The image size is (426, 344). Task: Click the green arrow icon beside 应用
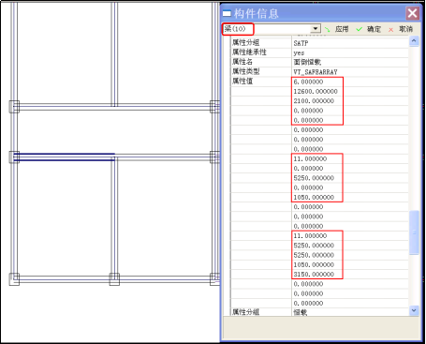pyautogui.click(x=327, y=29)
